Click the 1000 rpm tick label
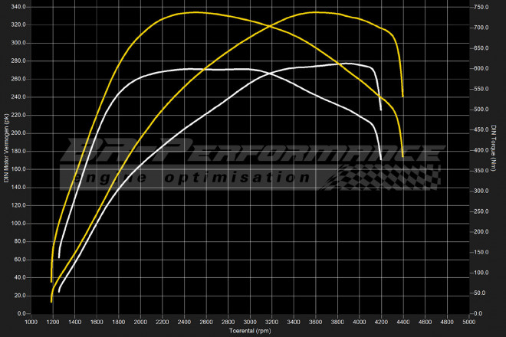506x337 pixels. 31,322
